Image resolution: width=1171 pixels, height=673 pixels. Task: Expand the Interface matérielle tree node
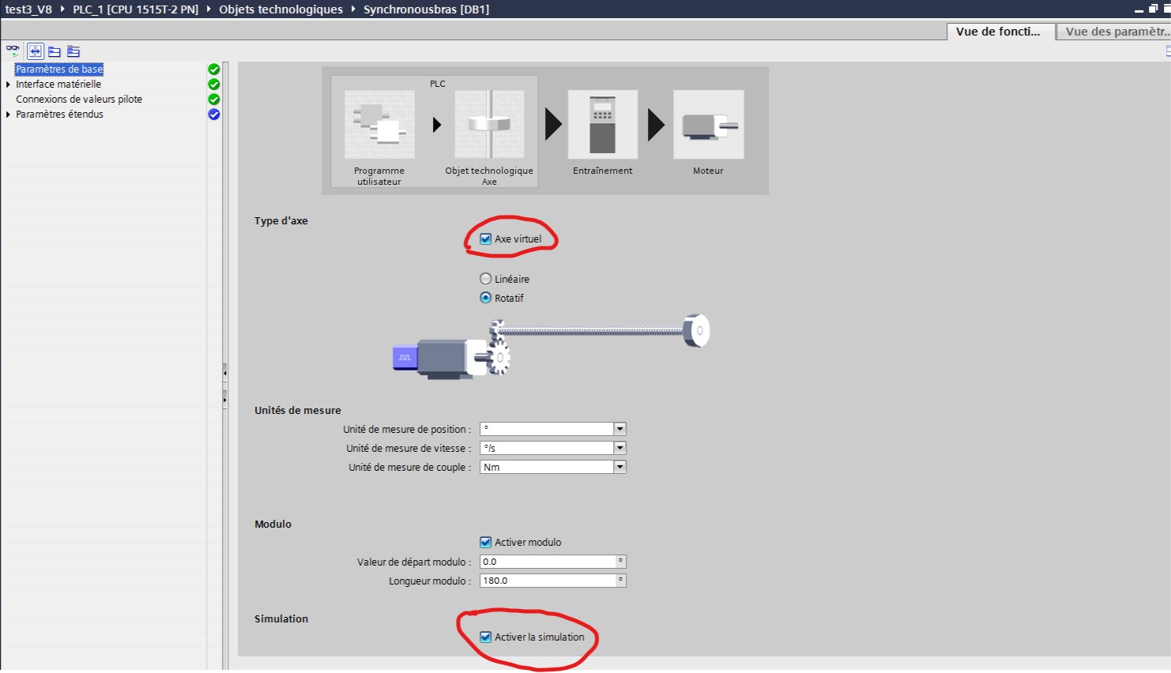tap(8, 85)
